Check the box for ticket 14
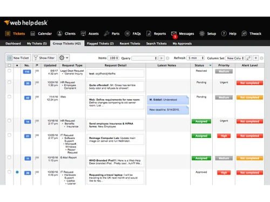This screenshot has width=270, height=202. pos(9,121)
